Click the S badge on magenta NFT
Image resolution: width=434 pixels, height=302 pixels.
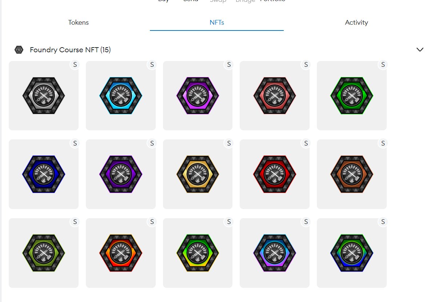[x=229, y=65]
